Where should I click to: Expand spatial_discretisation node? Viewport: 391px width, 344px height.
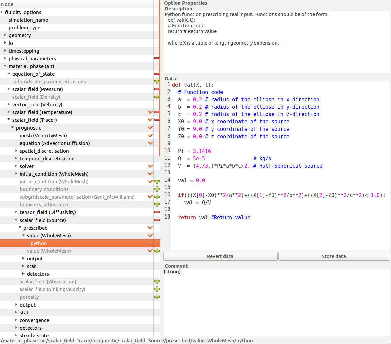16,151
